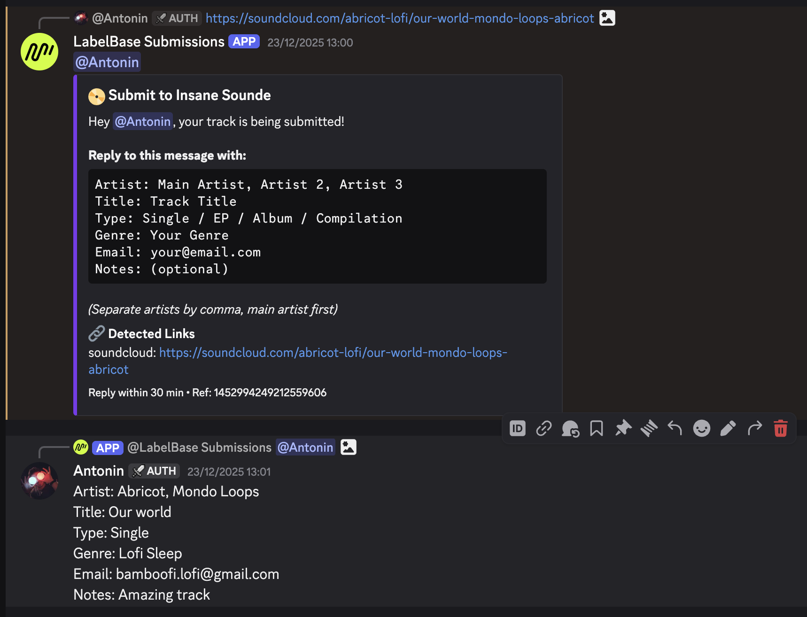Viewport: 807px width, 617px height.
Task: Click '(Separate artists by comma, main artist first)' note
Action: pos(213,309)
